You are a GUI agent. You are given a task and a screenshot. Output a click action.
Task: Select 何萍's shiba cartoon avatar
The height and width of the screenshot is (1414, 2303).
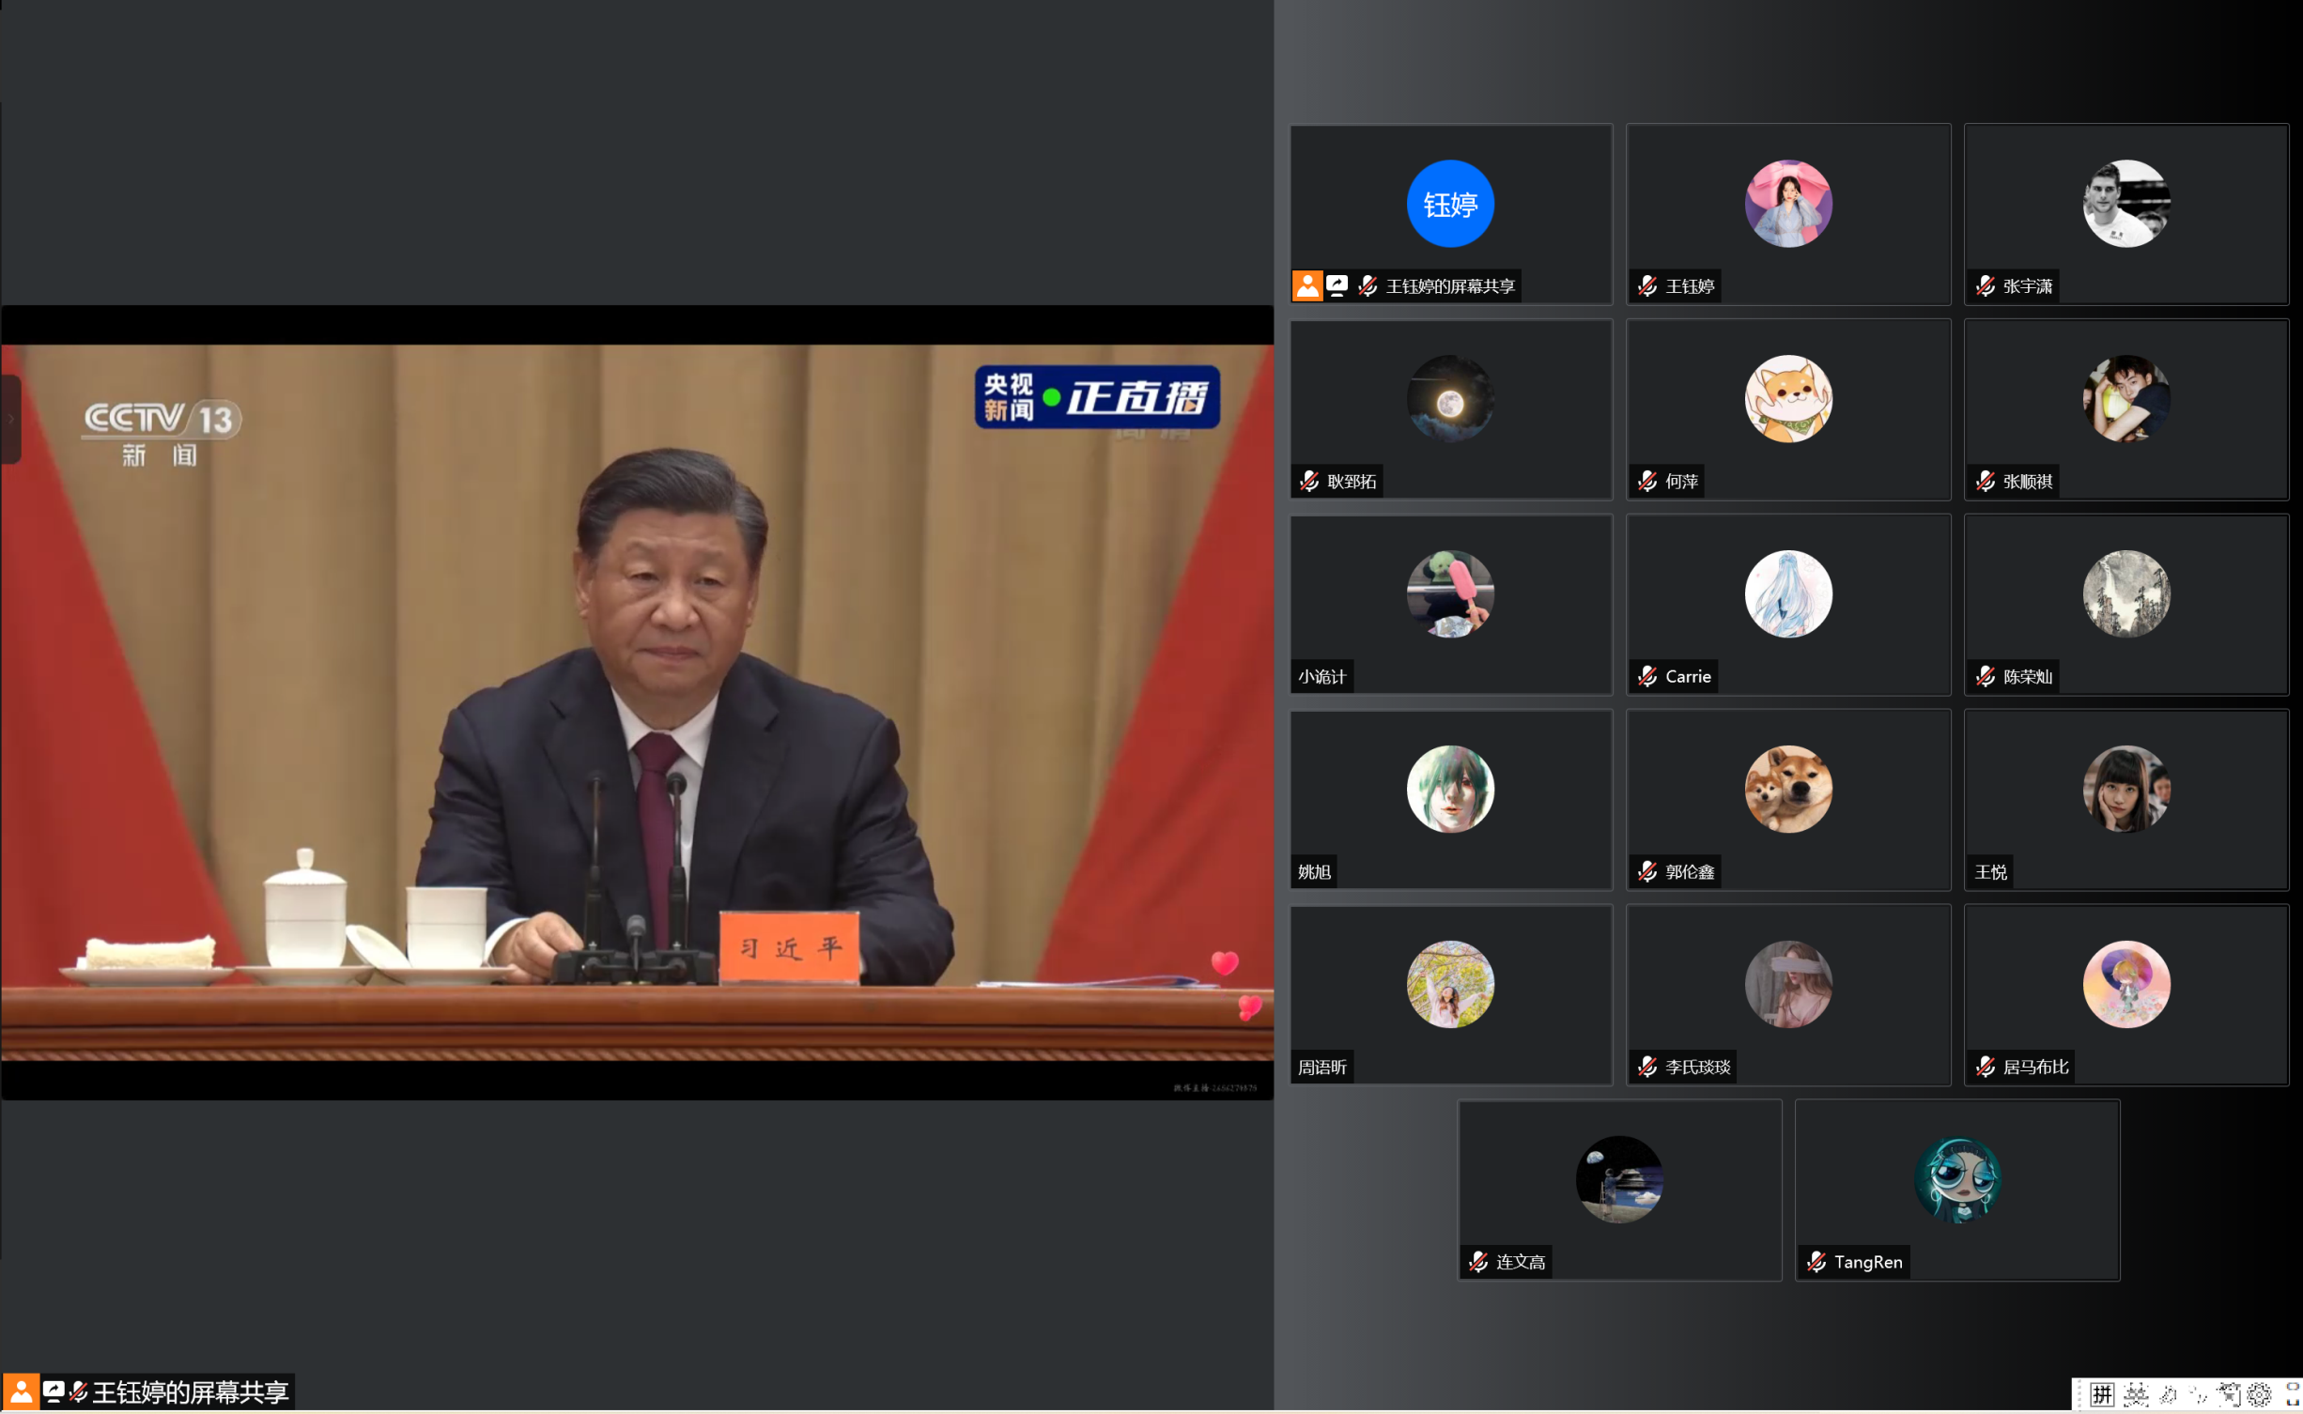tap(1787, 399)
